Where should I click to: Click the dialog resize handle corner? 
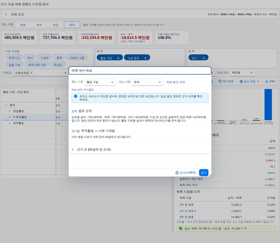click(210, 175)
